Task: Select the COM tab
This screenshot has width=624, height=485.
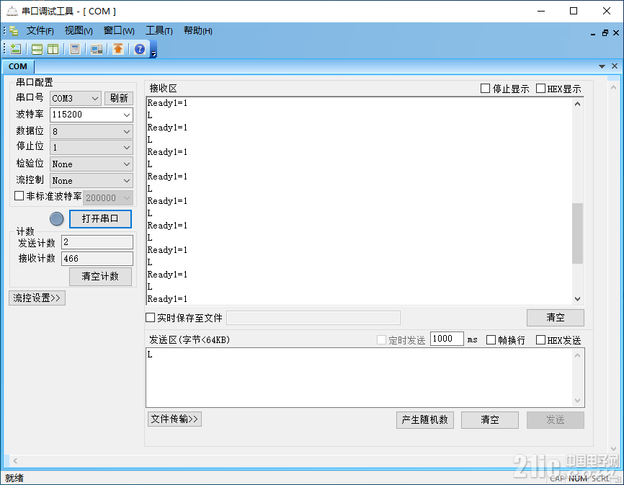Action: (x=18, y=66)
